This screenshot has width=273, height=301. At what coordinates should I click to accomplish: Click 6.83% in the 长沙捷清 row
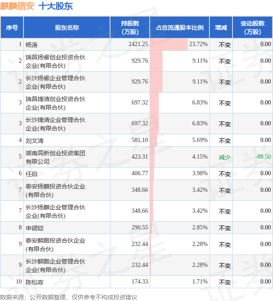200,123
